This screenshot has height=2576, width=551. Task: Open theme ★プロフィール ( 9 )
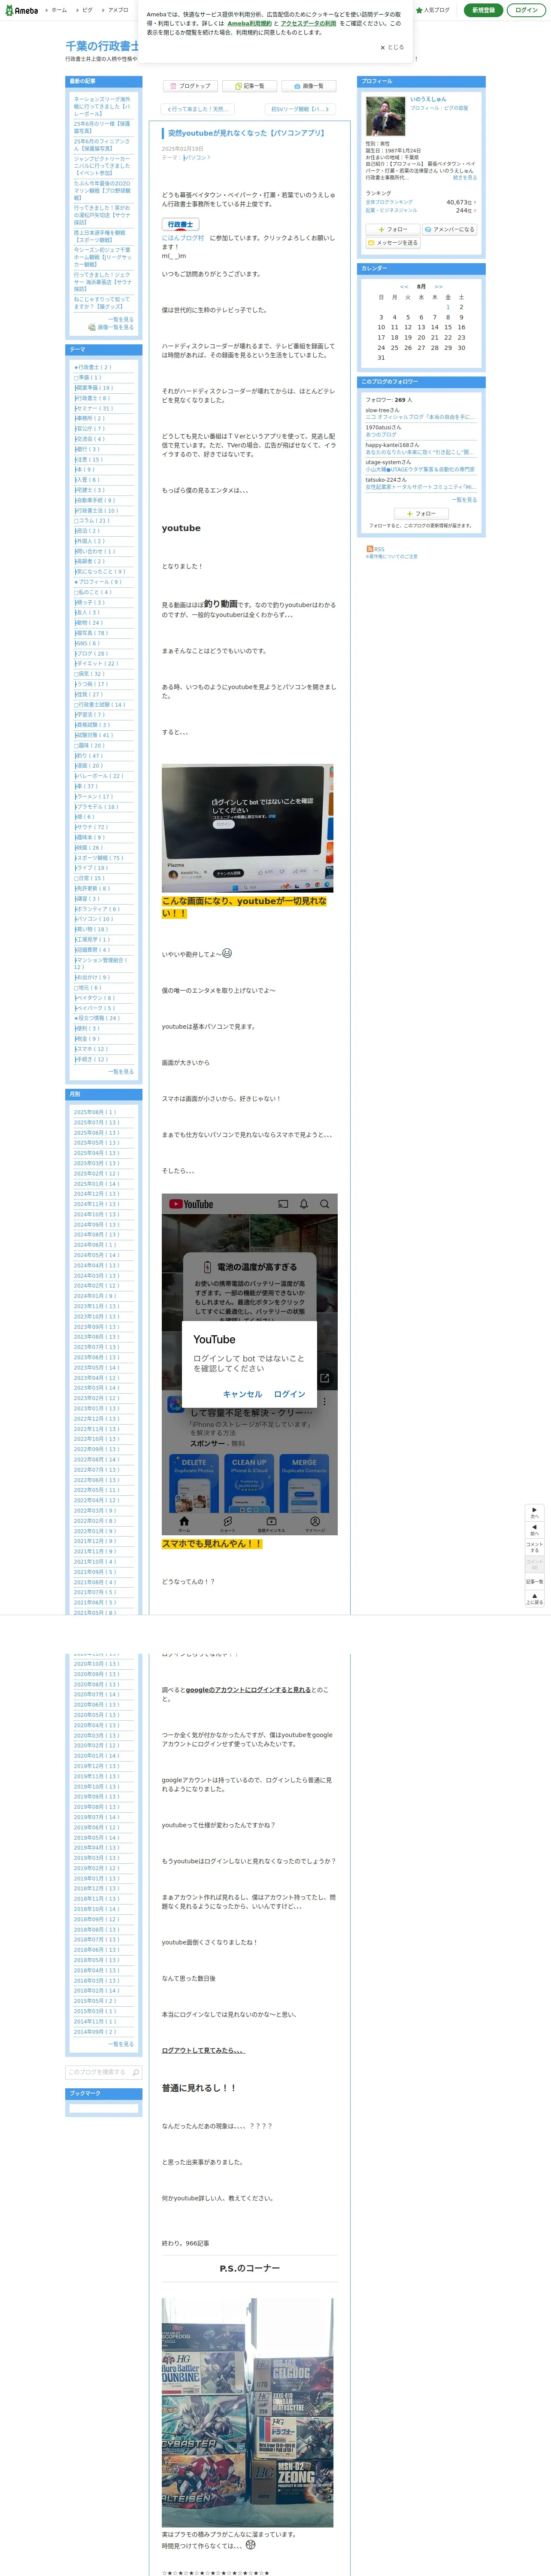98,582
